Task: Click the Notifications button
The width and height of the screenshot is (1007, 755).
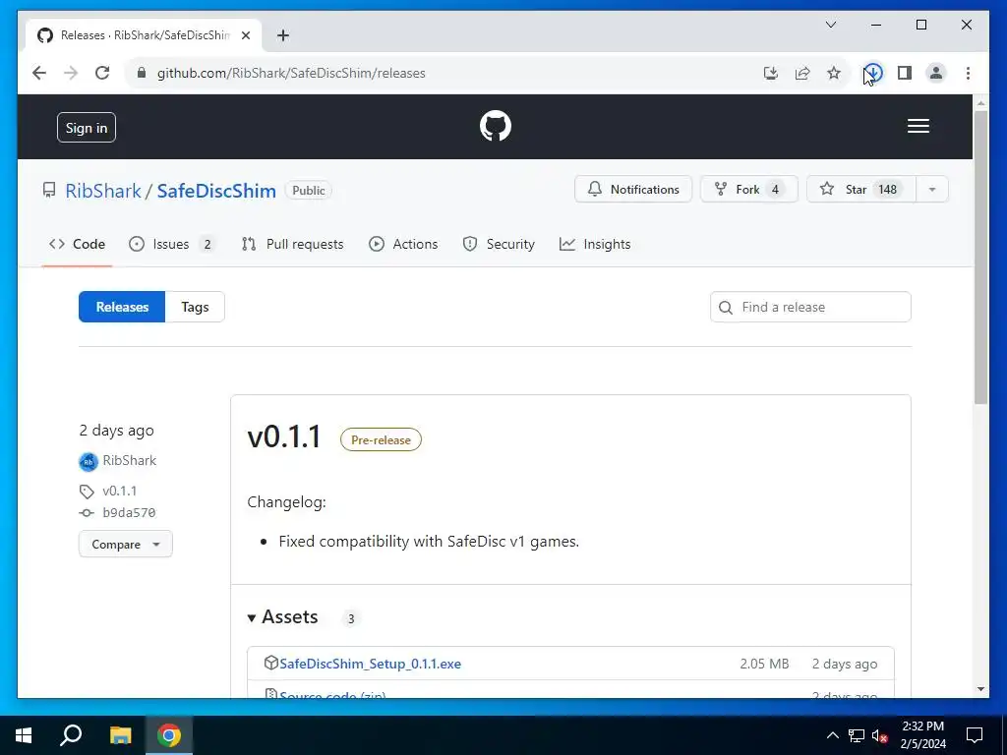Action: pyautogui.click(x=633, y=190)
